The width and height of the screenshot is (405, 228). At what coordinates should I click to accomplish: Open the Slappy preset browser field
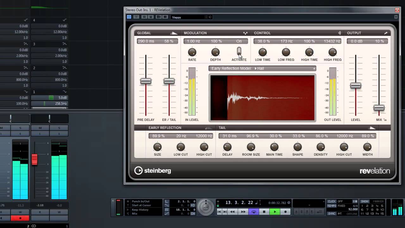pyautogui.click(x=188, y=17)
